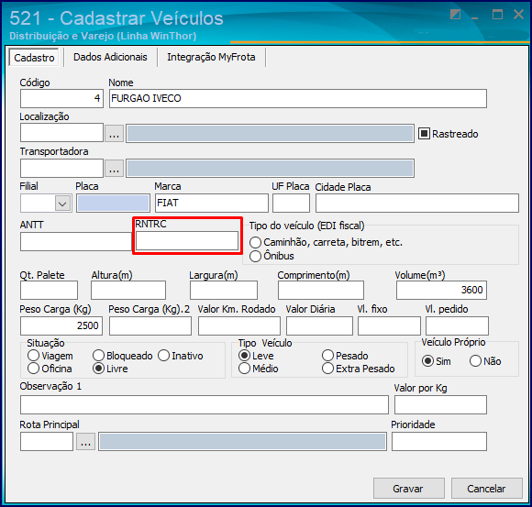Maximize the Cadastrar Veículos window

point(497,15)
